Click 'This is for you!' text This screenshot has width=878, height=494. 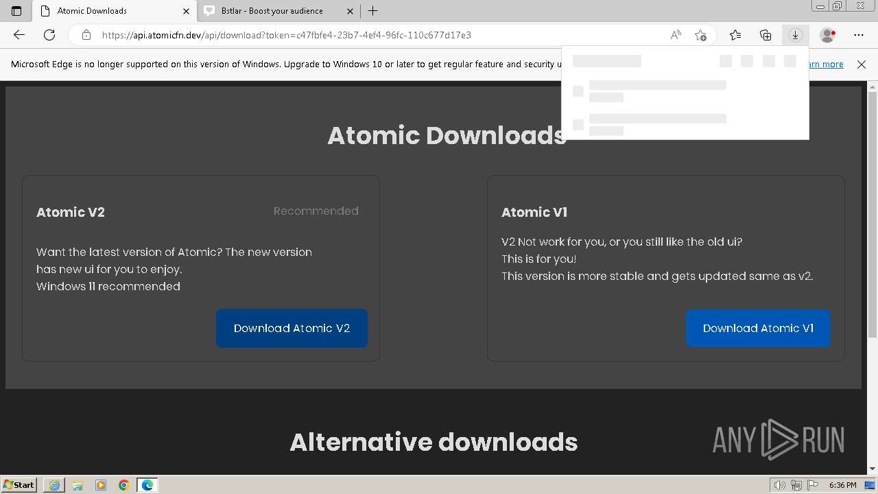[x=538, y=259]
